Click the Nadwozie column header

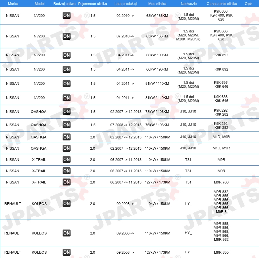point(189,4)
